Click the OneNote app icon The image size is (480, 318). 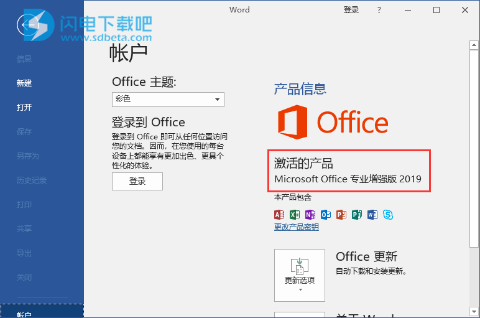pos(310,215)
